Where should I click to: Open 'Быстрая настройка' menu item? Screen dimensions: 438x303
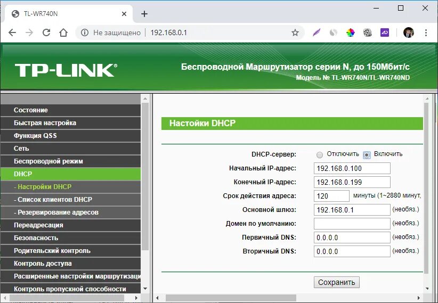tap(70, 123)
